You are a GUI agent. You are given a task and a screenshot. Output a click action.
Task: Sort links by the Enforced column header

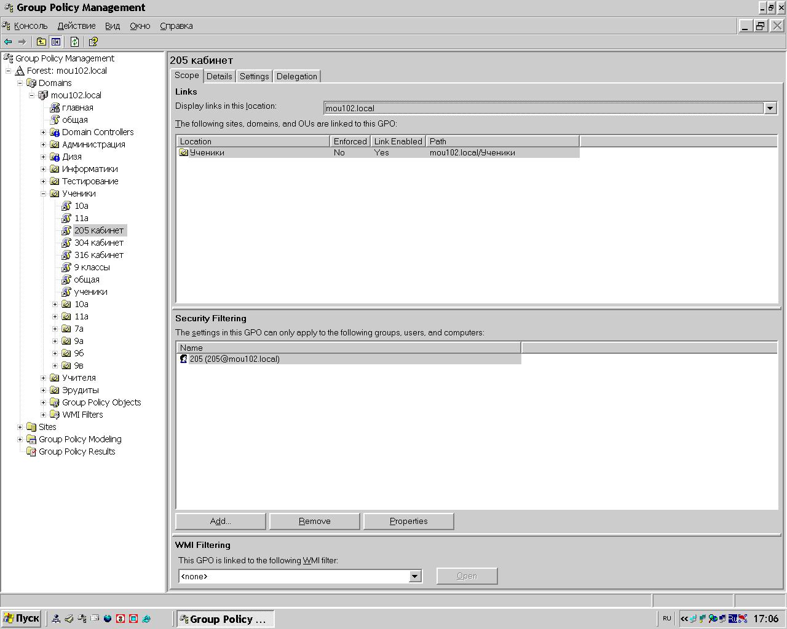tap(350, 141)
